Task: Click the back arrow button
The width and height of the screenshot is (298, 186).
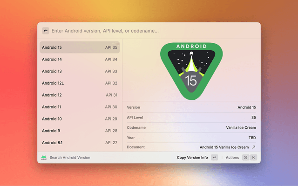Action: [x=46, y=31]
